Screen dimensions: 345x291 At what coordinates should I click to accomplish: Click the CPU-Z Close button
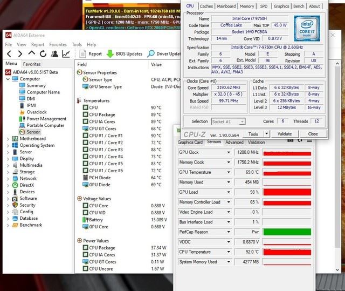313,134
